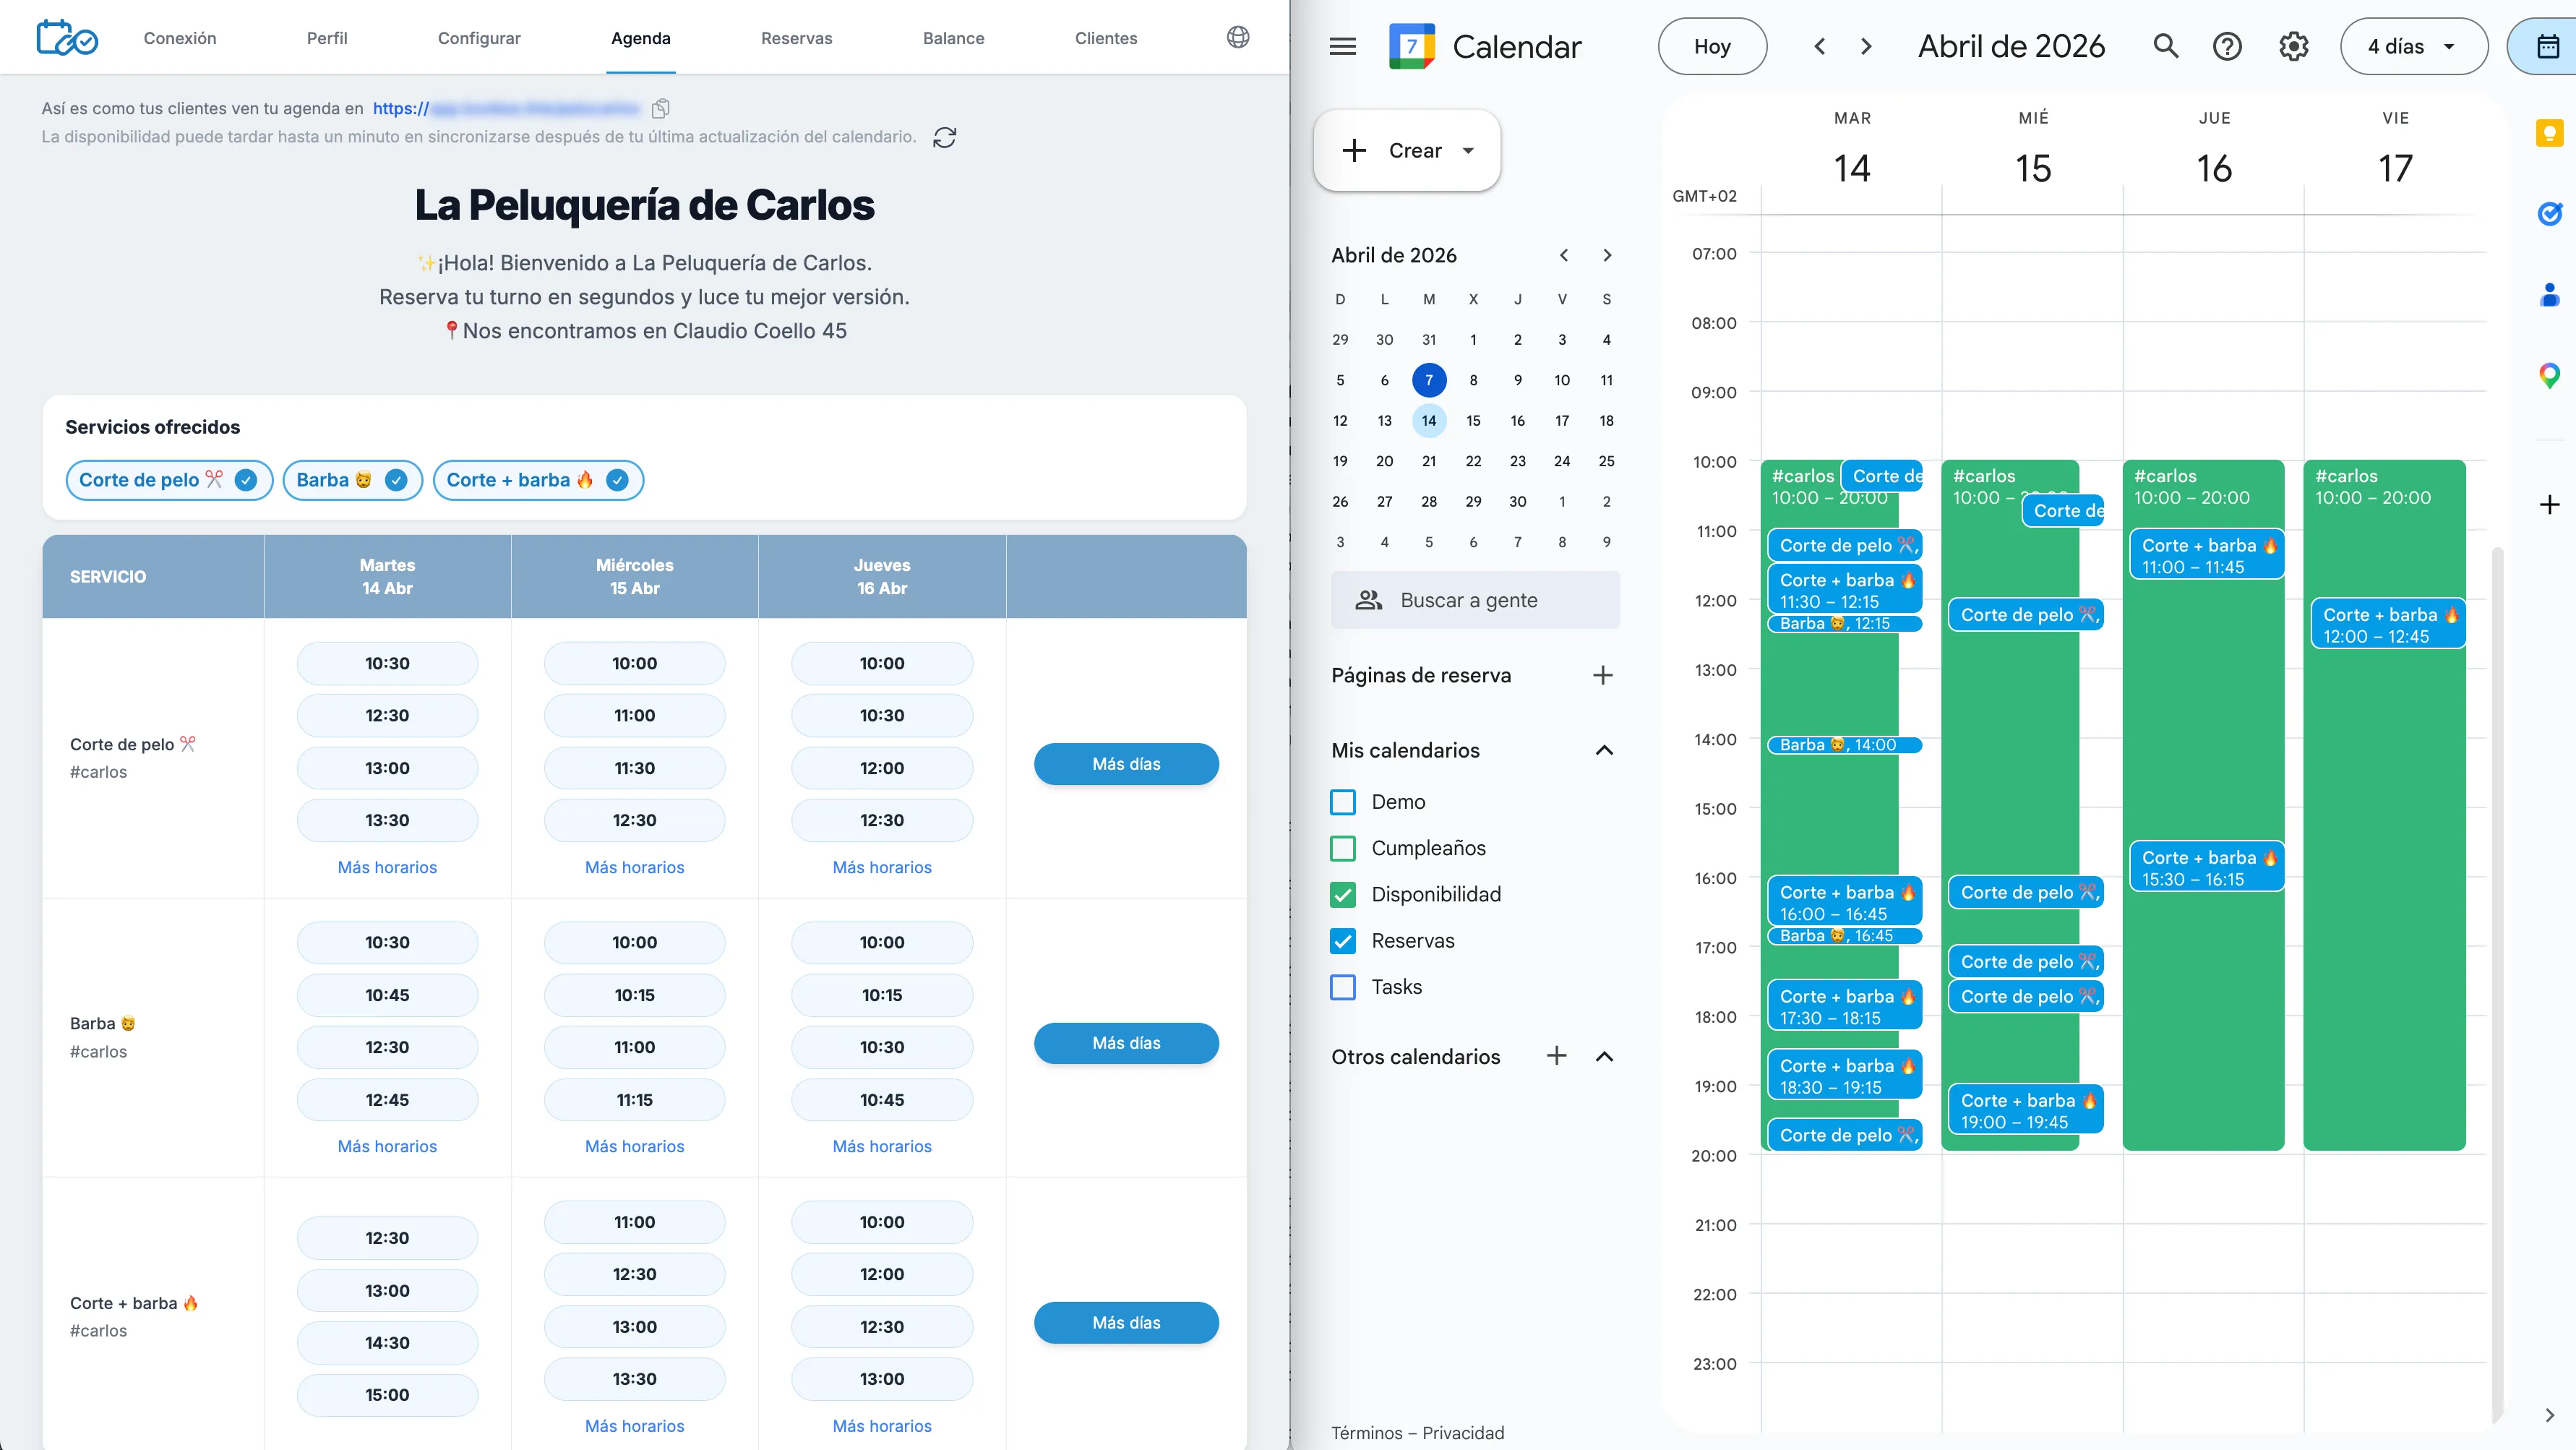Click the Calendar search magnifier icon
The width and height of the screenshot is (2576, 1450).
(2165, 46)
